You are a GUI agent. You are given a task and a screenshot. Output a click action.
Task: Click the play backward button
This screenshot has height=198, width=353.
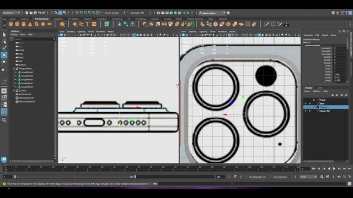click(x=329, y=169)
